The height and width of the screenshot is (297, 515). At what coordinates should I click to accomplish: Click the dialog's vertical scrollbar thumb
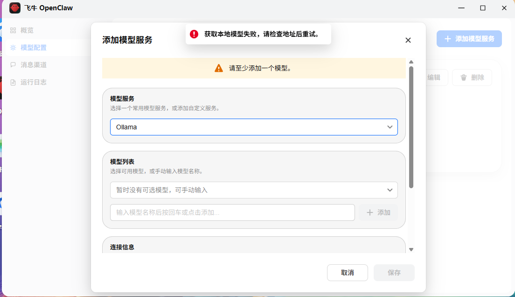point(411,126)
